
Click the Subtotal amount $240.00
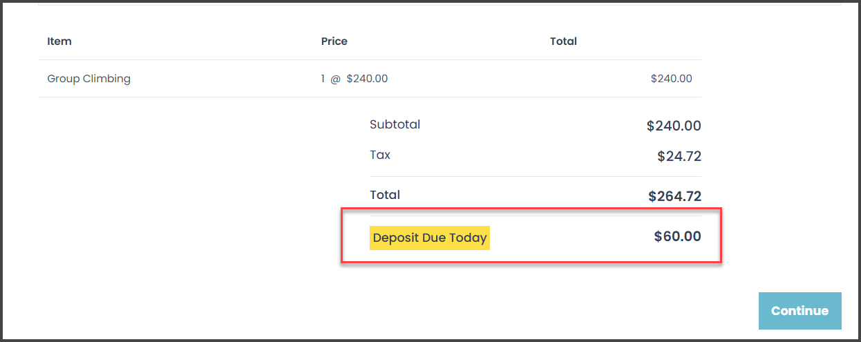(x=674, y=126)
